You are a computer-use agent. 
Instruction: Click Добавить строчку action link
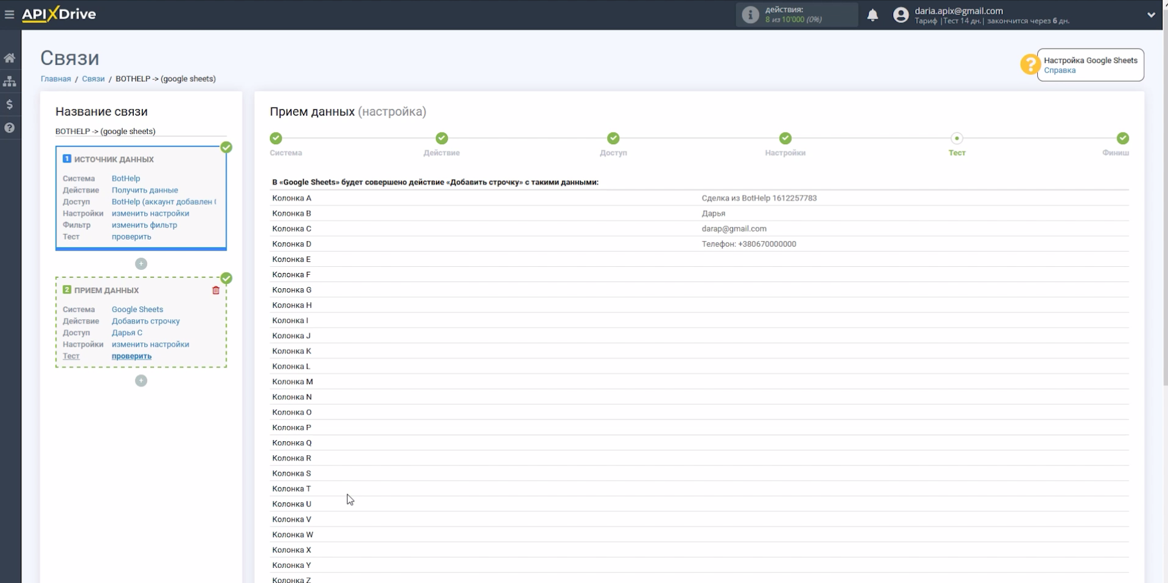(145, 321)
